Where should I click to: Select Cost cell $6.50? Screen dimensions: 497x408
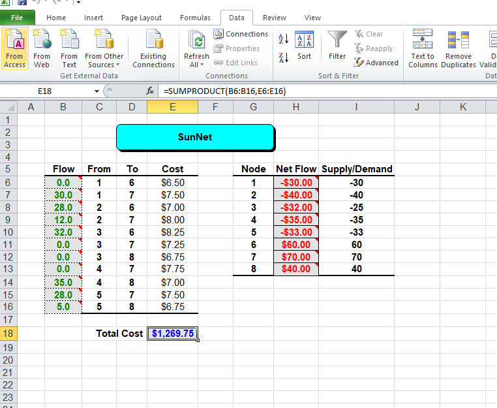(172, 182)
